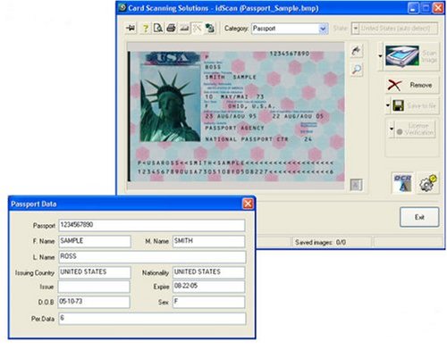
Task: Click the F. Name field SAMPLE
Action: (95, 241)
